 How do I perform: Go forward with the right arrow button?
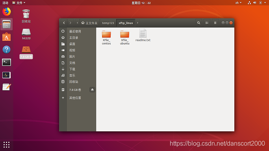70,23
